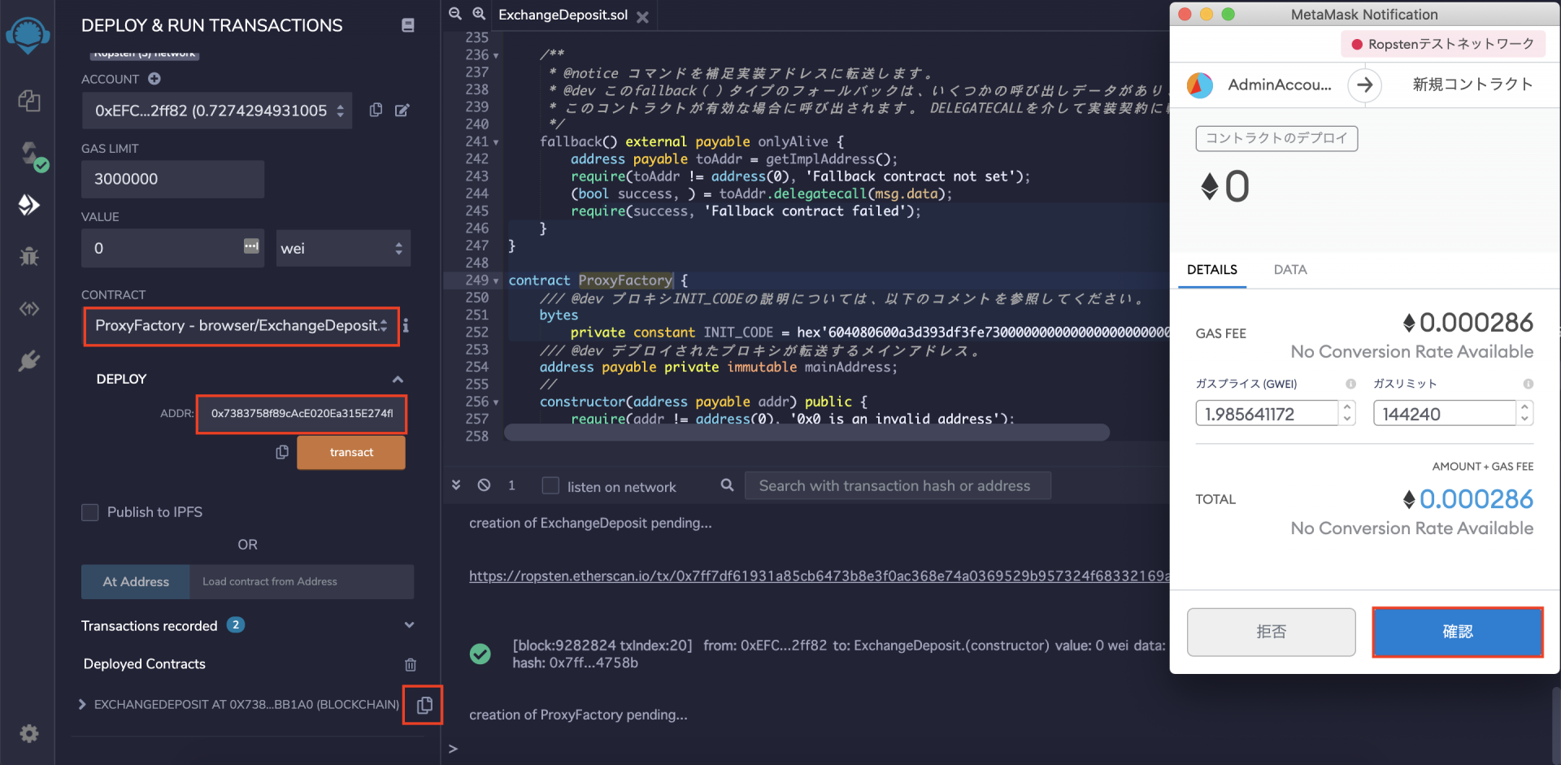Fold the constructor at line 256
The image size is (1561, 765).
(496, 402)
